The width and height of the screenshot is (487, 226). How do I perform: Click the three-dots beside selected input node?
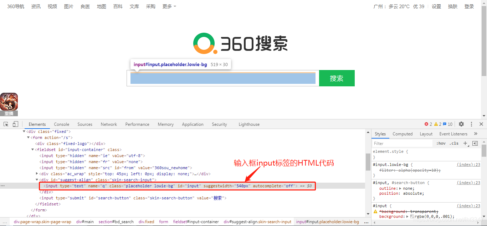3,186
